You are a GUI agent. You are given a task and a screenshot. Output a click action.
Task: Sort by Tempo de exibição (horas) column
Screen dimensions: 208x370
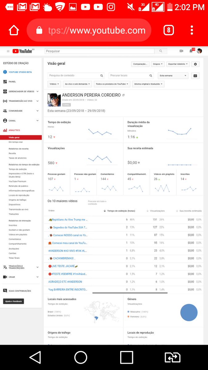pos(119,211)
